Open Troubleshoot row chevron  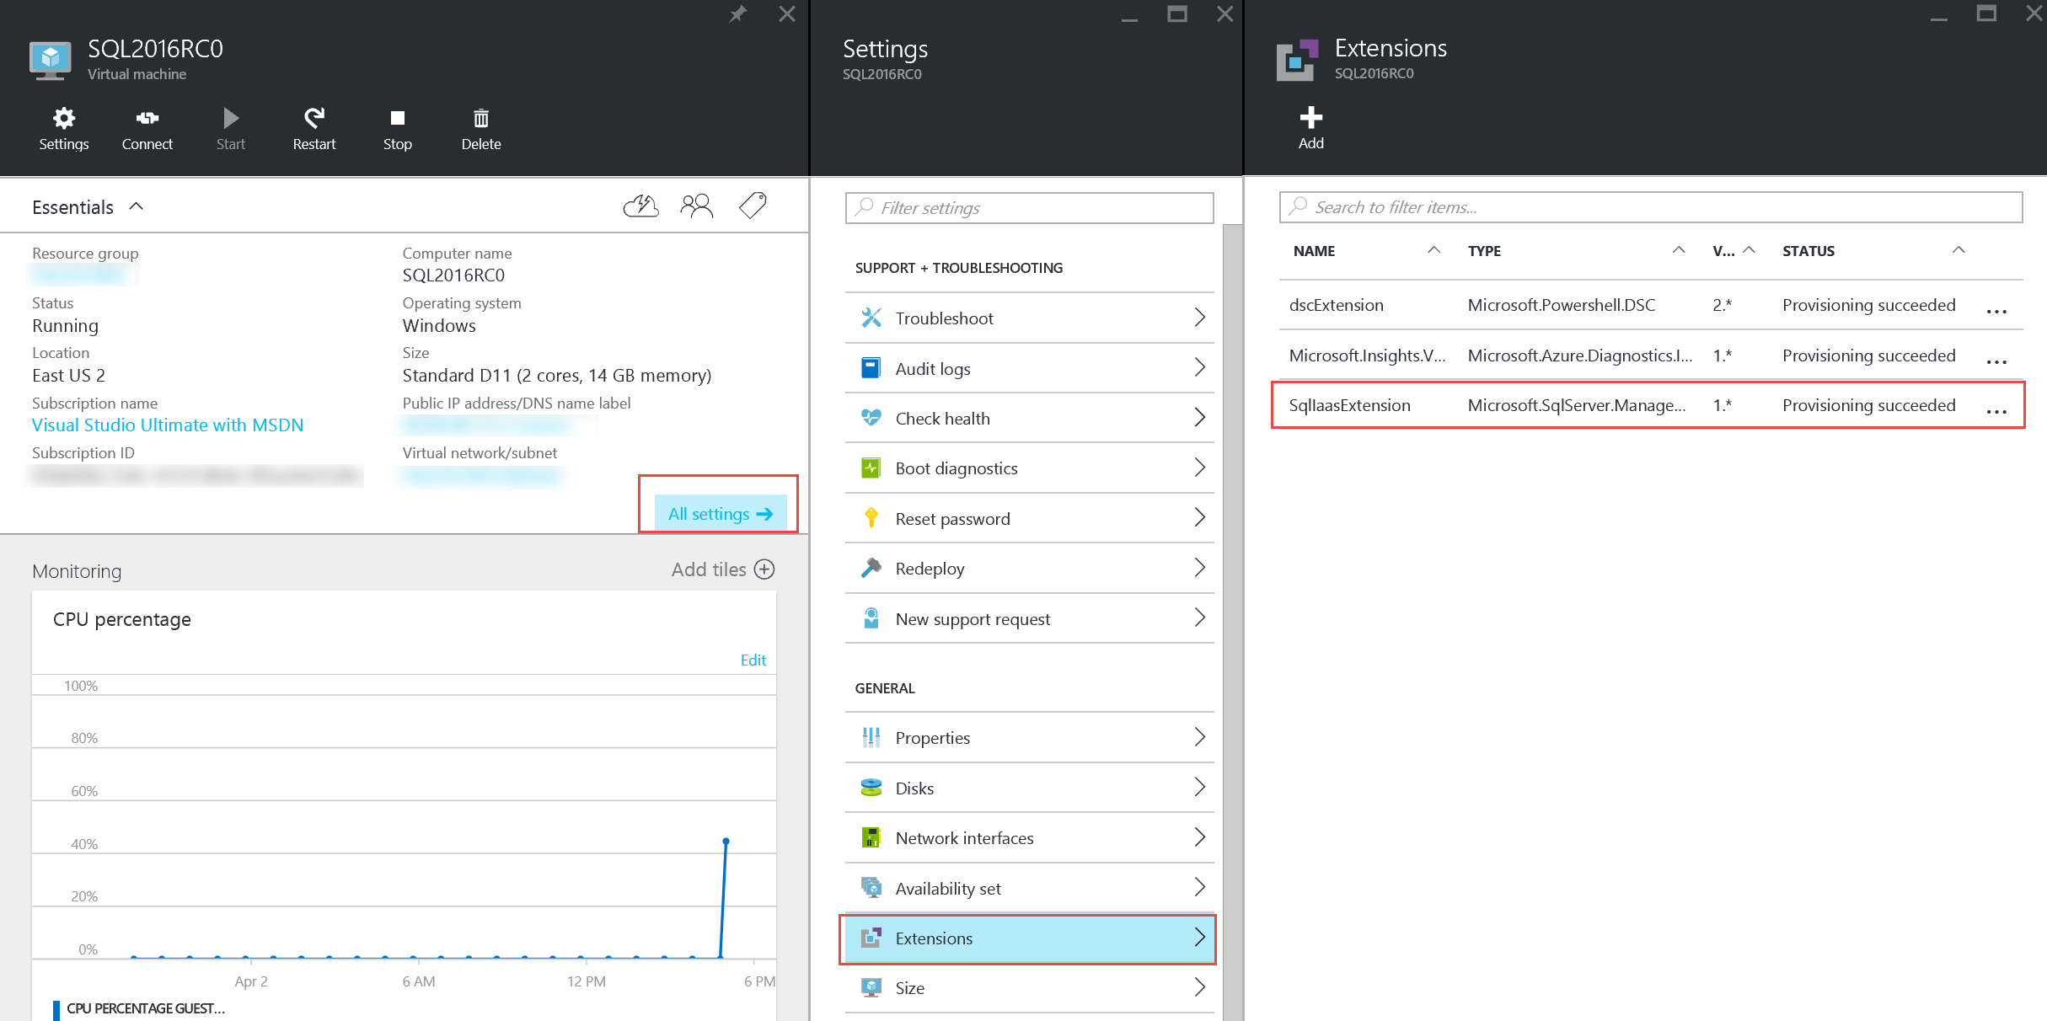tap(1199, 318)
